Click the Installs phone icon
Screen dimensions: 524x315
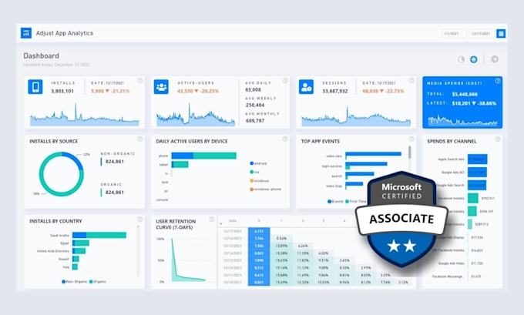(35, 87)
